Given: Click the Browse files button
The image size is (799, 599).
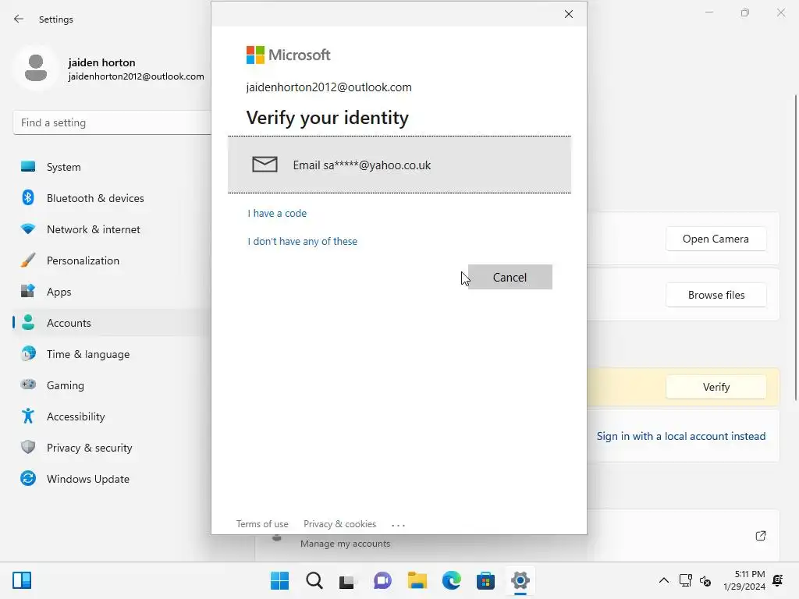Looking at the screenshot, I should [x=716, y=295].
